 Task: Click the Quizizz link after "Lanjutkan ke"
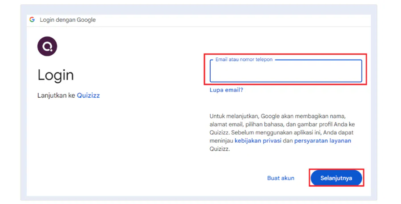click(x=88, y=96)
